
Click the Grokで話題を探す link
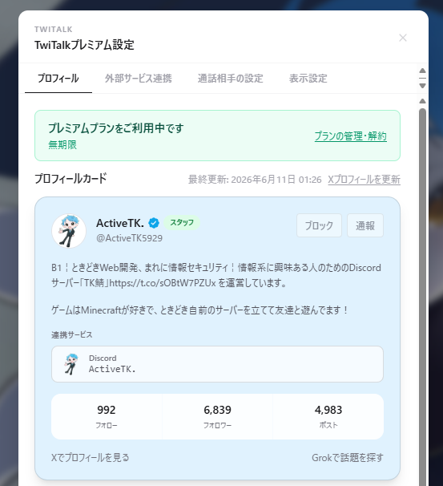pos(348,457)
